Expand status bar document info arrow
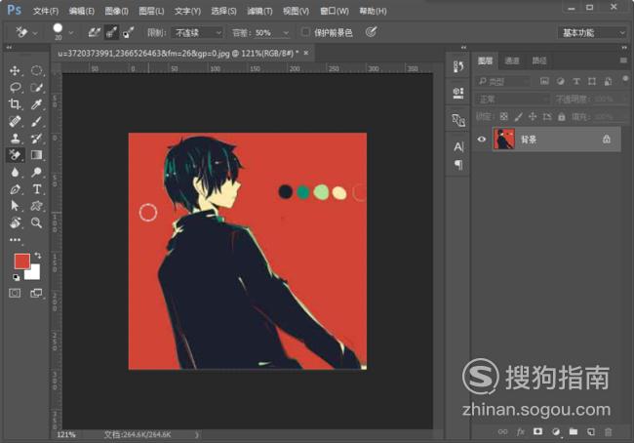634x443 pixels. point(196,435)
